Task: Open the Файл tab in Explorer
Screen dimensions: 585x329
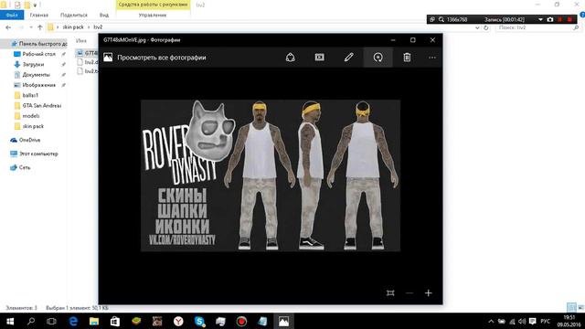Action: point(12,15)
